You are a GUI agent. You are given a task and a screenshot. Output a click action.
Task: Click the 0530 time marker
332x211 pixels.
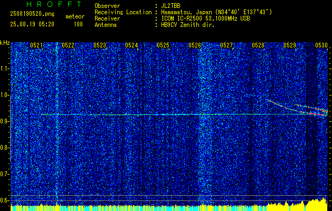[321, 45]
